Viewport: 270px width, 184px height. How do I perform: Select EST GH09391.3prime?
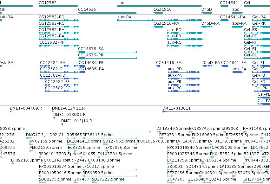pos(201,176)
